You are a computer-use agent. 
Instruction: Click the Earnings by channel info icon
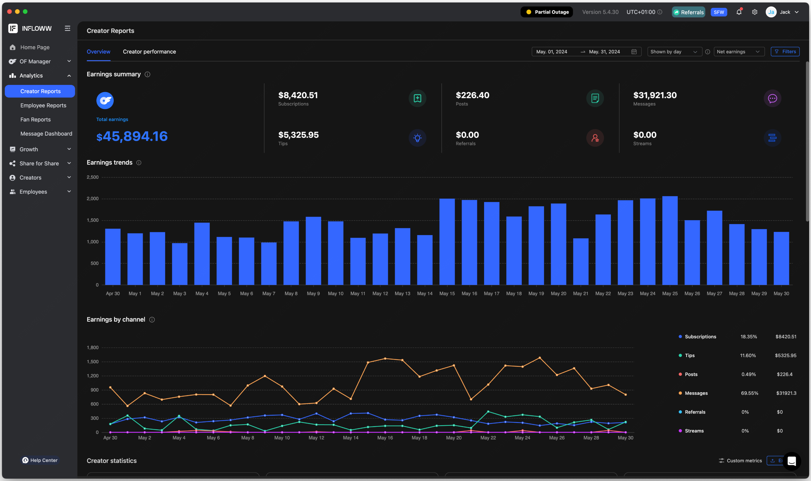pos(152,320)
